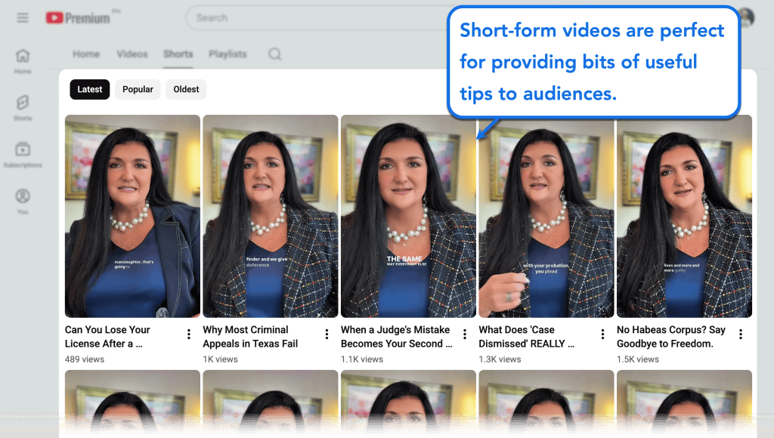The height and width of the screenshot is (438, 774).
Task: Click the YouTube Premium logo
Action: click(78, 18)
